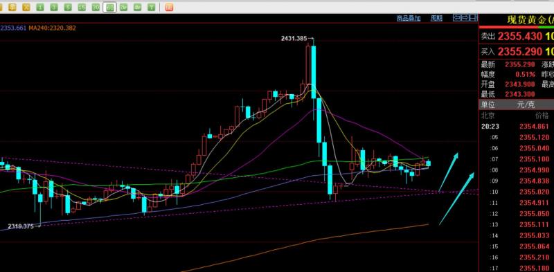
Task: Click tick price 2355.064 at :15
Action: [534, 246]
